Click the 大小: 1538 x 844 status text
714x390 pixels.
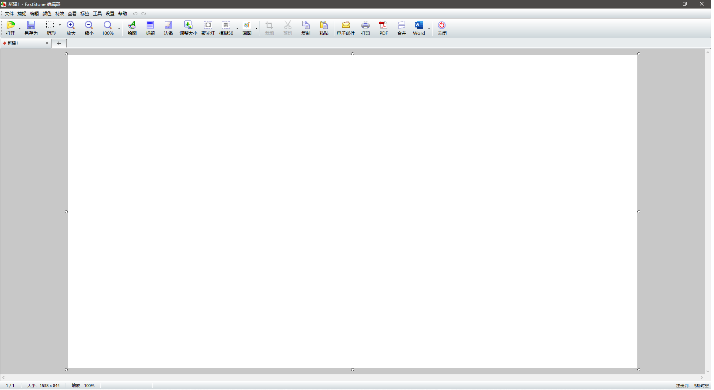[43, 386]
